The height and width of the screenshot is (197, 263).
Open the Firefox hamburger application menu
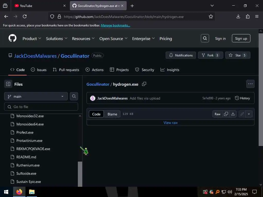(257, 16)
